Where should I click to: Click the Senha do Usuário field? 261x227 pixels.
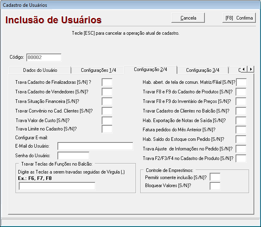[73, 156]
